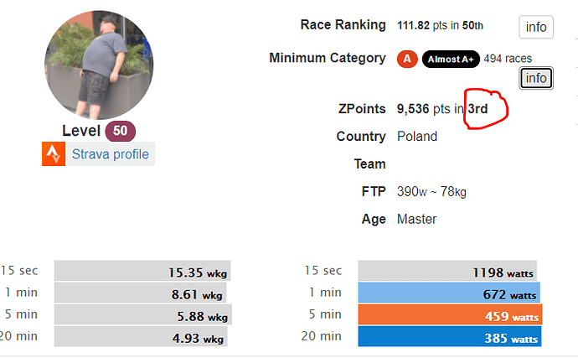578x358 pixels.
Task: Click the circled 3rd ZPoints rank
Action: [477, 109]
